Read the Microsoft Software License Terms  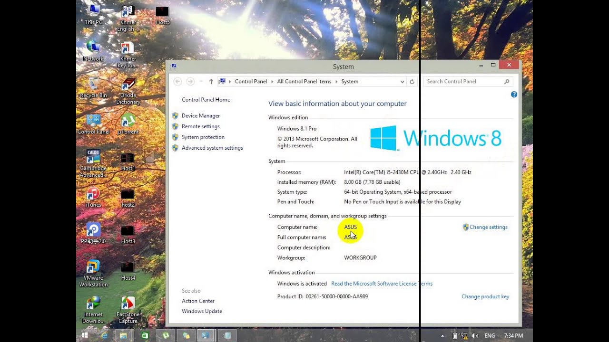pos(382,284)
